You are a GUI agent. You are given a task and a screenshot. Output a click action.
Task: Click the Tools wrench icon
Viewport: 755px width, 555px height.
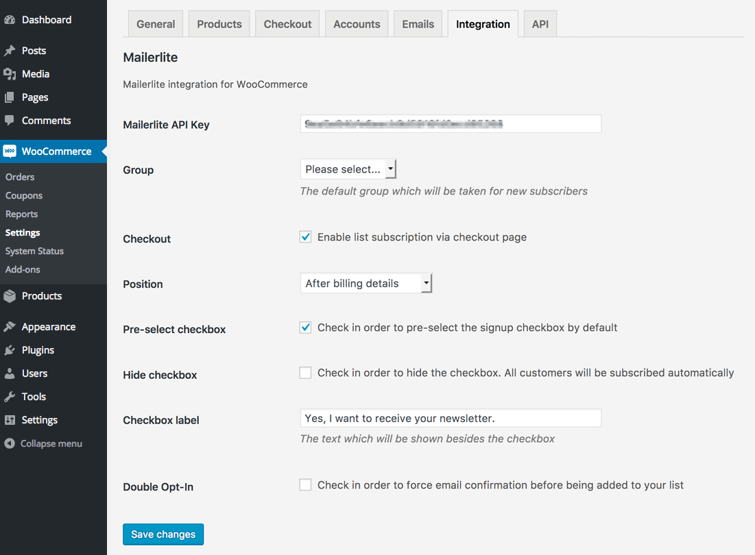click(x=10, y=397)
